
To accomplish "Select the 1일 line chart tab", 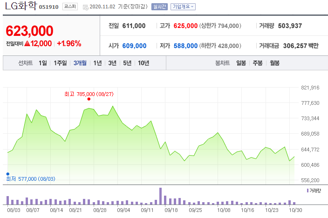I will pyautogui.click(x=43, y=63).
